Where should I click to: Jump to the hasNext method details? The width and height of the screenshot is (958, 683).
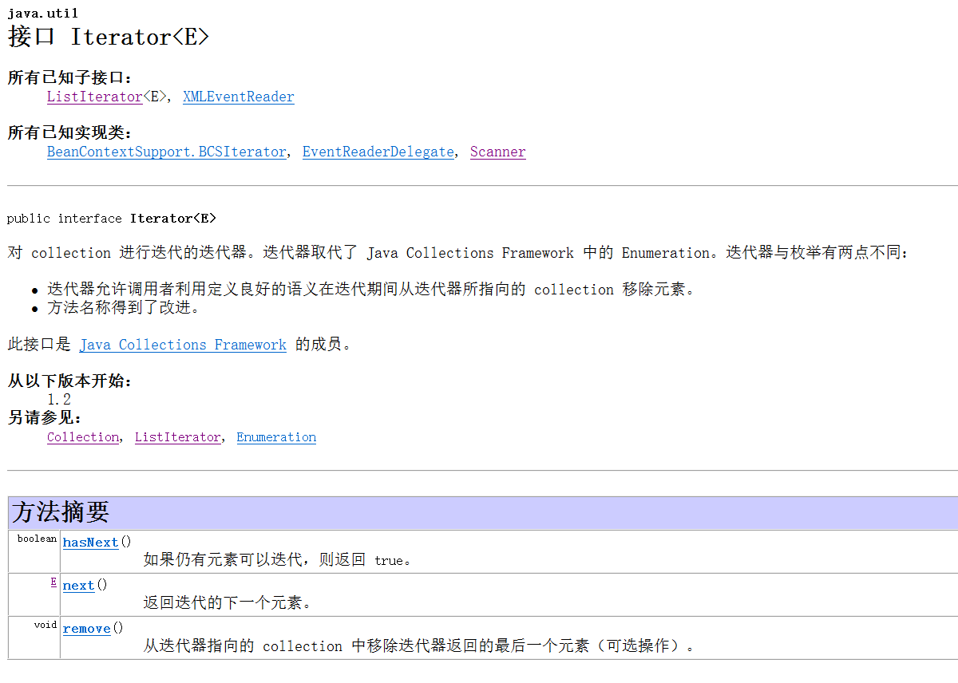click(90, 543)
